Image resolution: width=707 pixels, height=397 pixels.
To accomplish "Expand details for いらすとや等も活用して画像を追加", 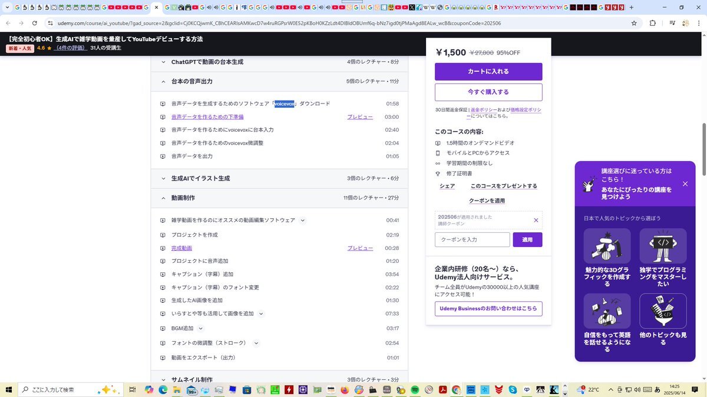I will (261, 314).
